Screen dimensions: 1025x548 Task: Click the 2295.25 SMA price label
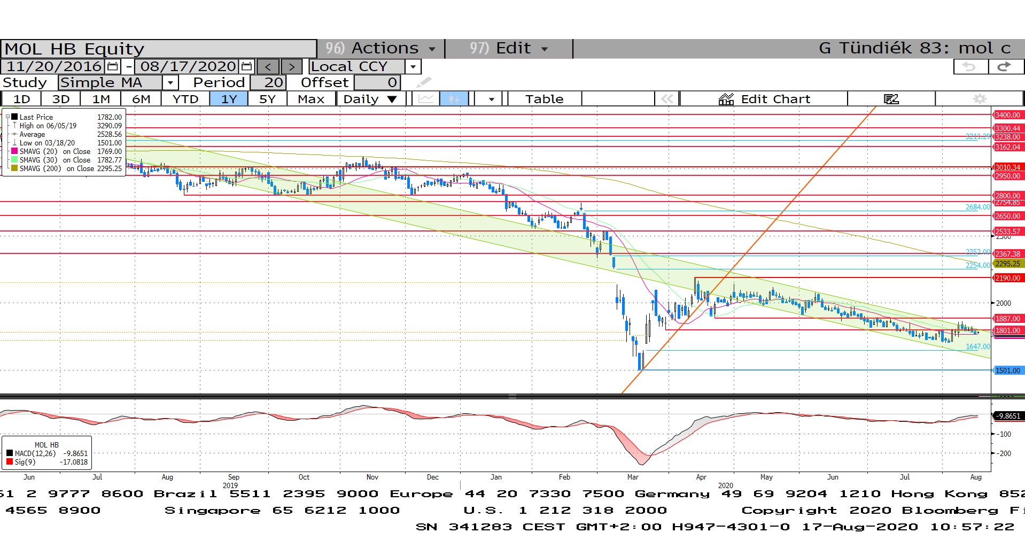(x=1007, y=264)
